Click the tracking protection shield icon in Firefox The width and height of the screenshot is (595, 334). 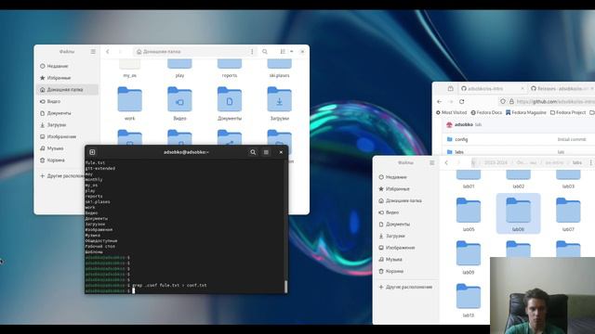click(x=503, y=101)
